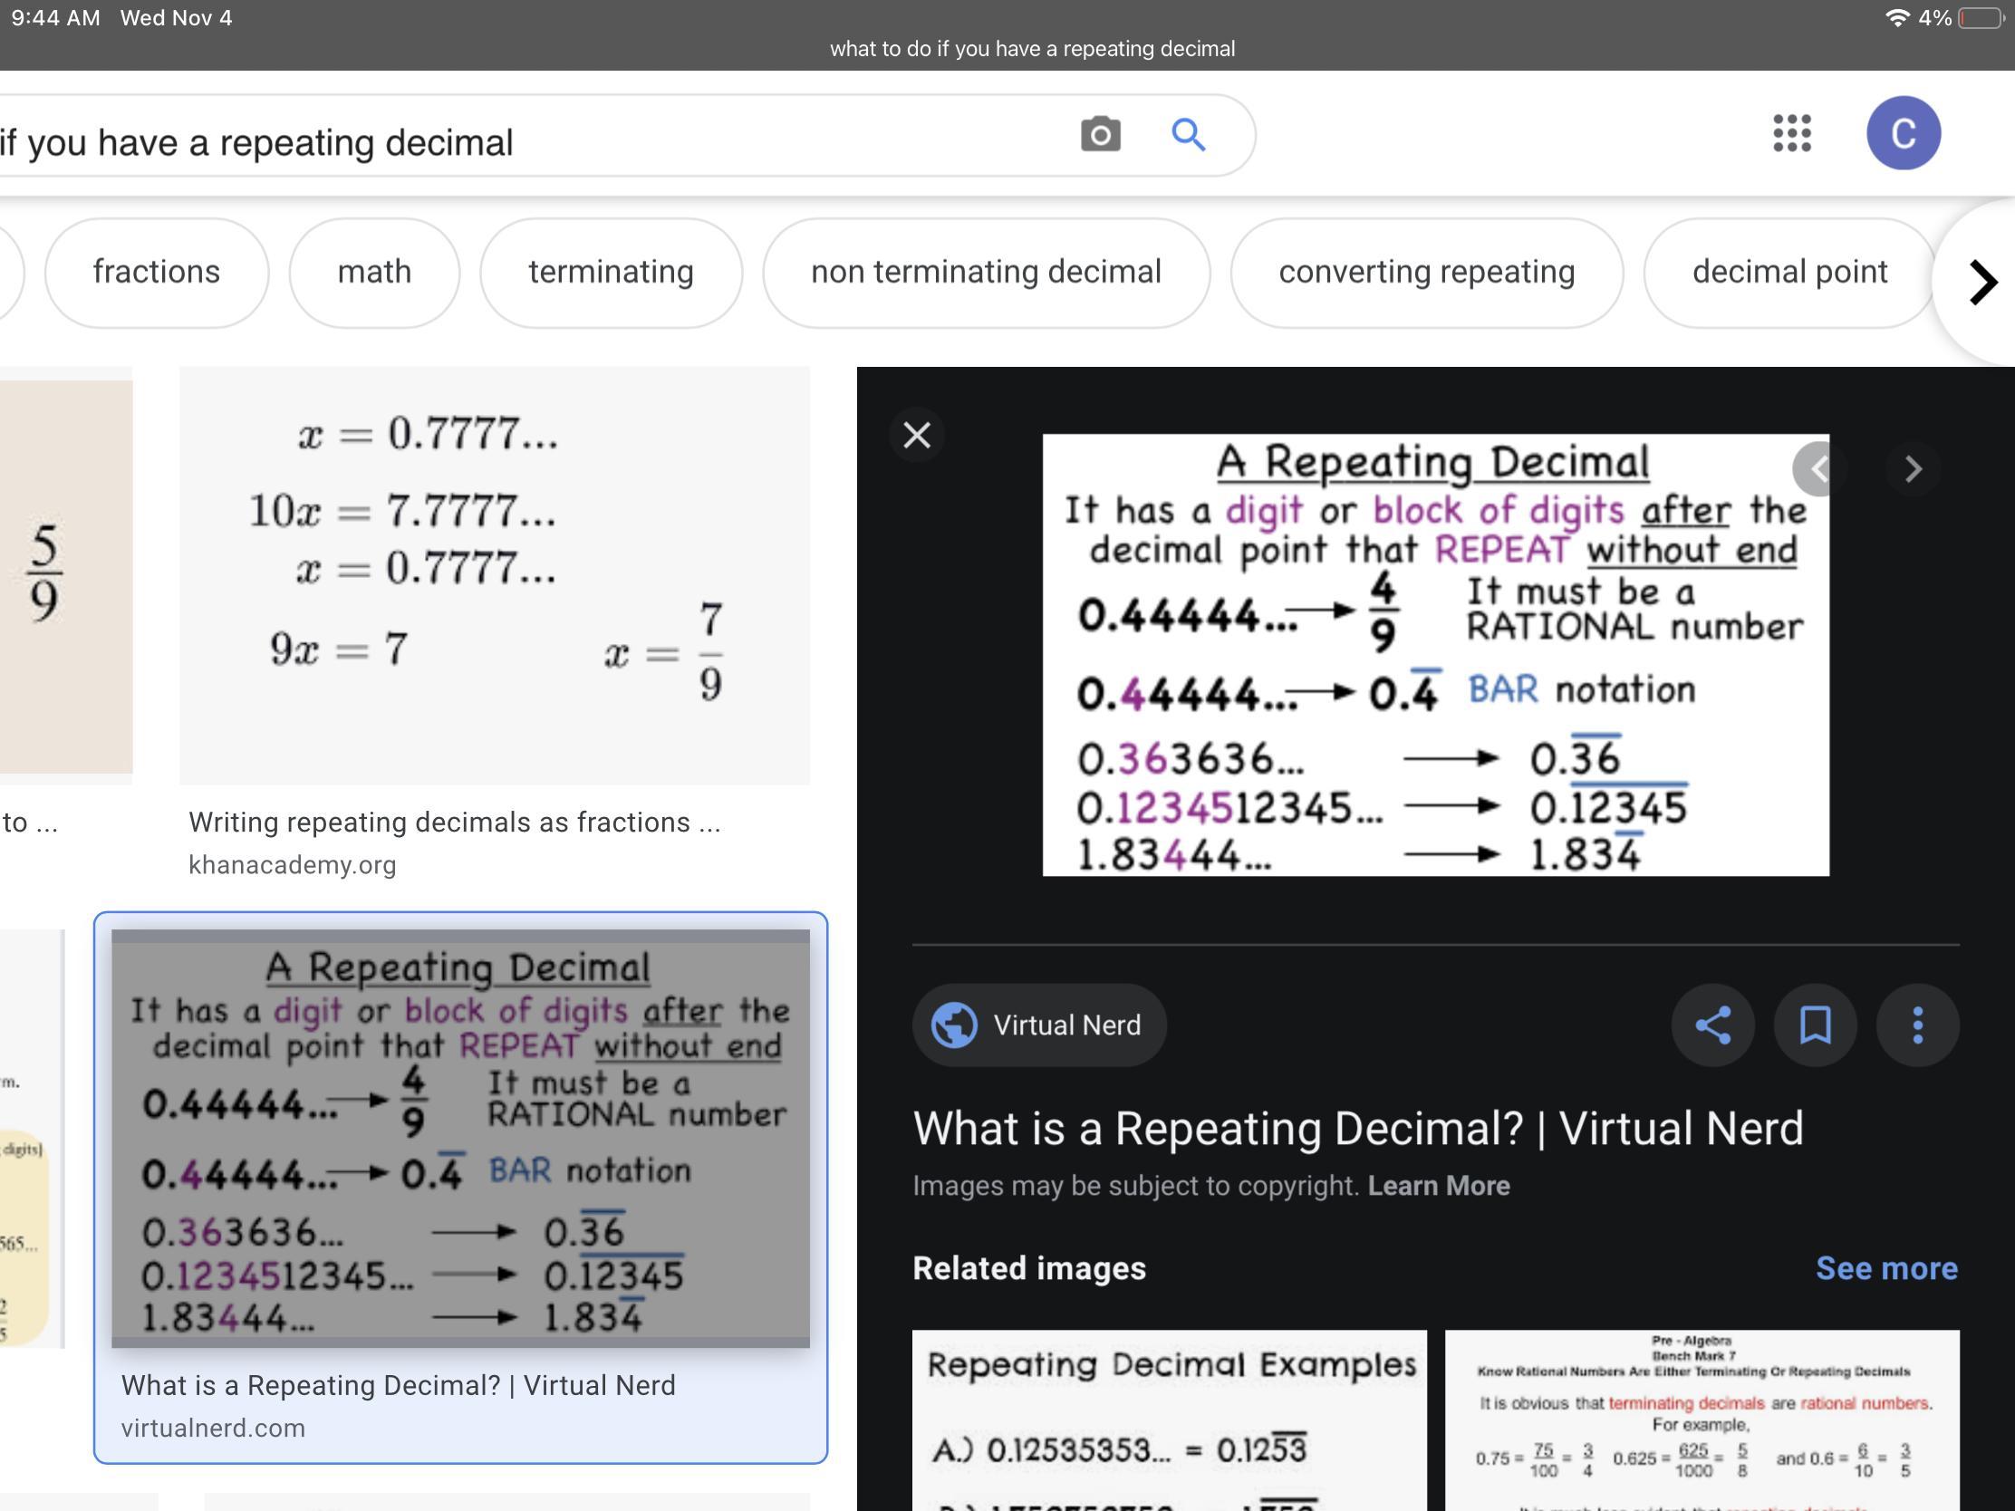This screenshot has width=2015, height=1511.
Task: Open the Repeating Decimal Examples related image
Action: point(1169,1419)
